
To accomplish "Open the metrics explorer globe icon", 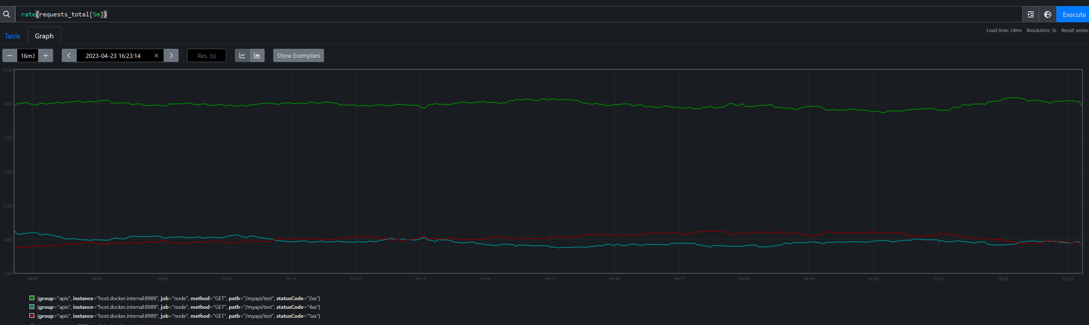I will [1047, 14].
